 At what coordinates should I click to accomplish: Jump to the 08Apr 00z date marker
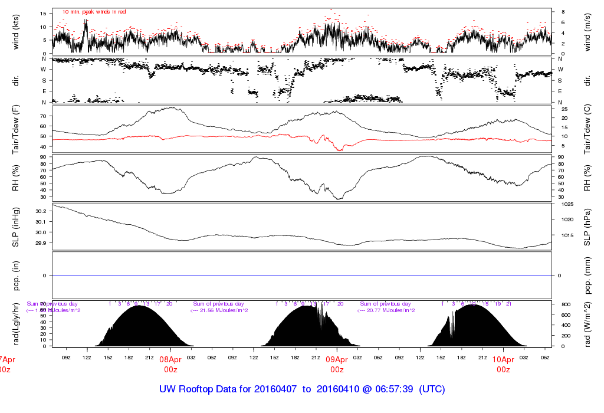pos(170,363)
